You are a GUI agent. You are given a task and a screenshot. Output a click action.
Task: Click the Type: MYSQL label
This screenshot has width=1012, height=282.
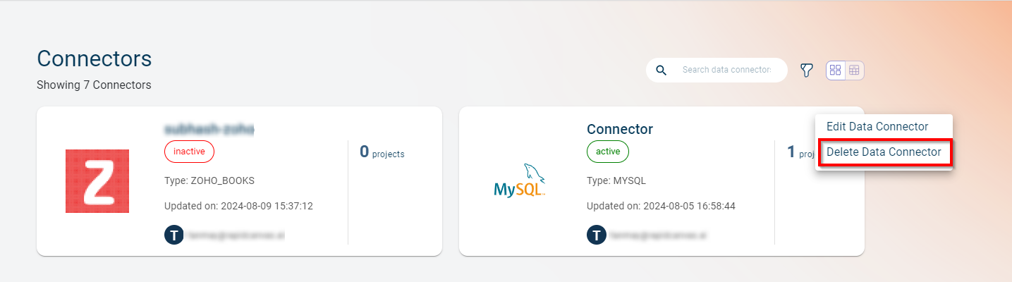pyautogui.click(x=616, y=180)
